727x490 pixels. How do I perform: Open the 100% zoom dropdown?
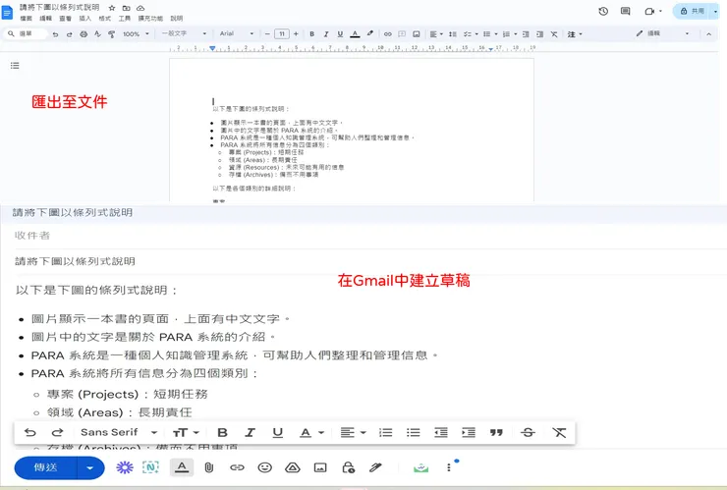(x=136, y=33)
